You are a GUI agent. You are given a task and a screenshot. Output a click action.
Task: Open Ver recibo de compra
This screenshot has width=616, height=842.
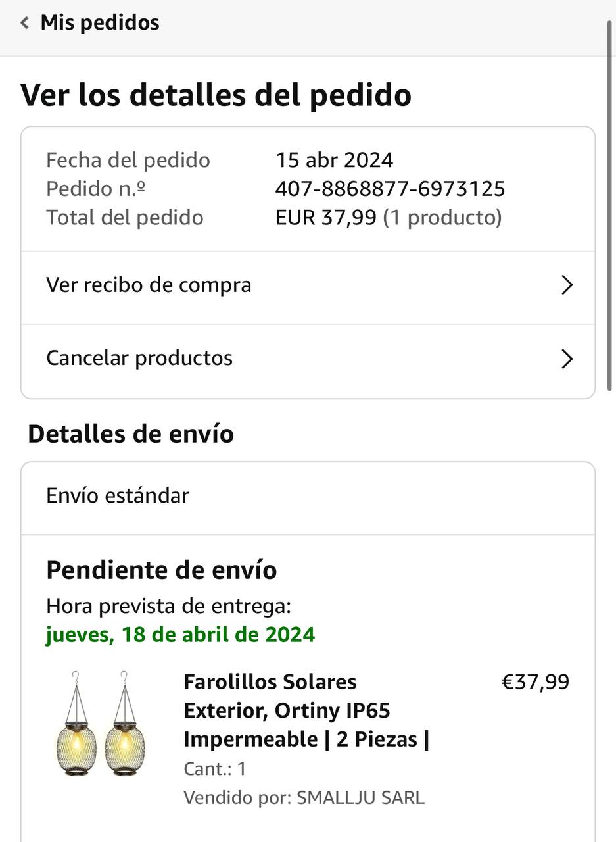pyautogui.click(x=149, y=285)
